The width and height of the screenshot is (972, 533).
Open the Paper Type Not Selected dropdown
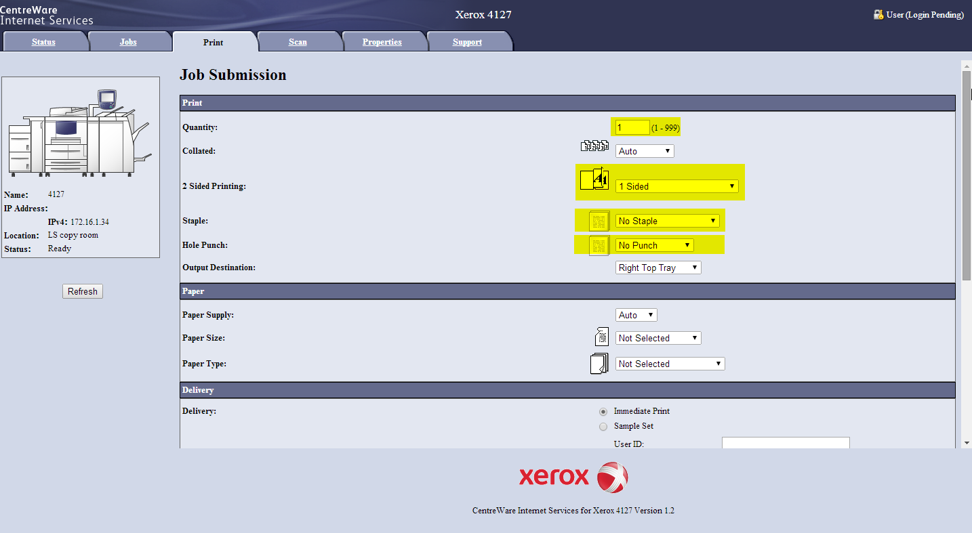(x=670, y=364)
